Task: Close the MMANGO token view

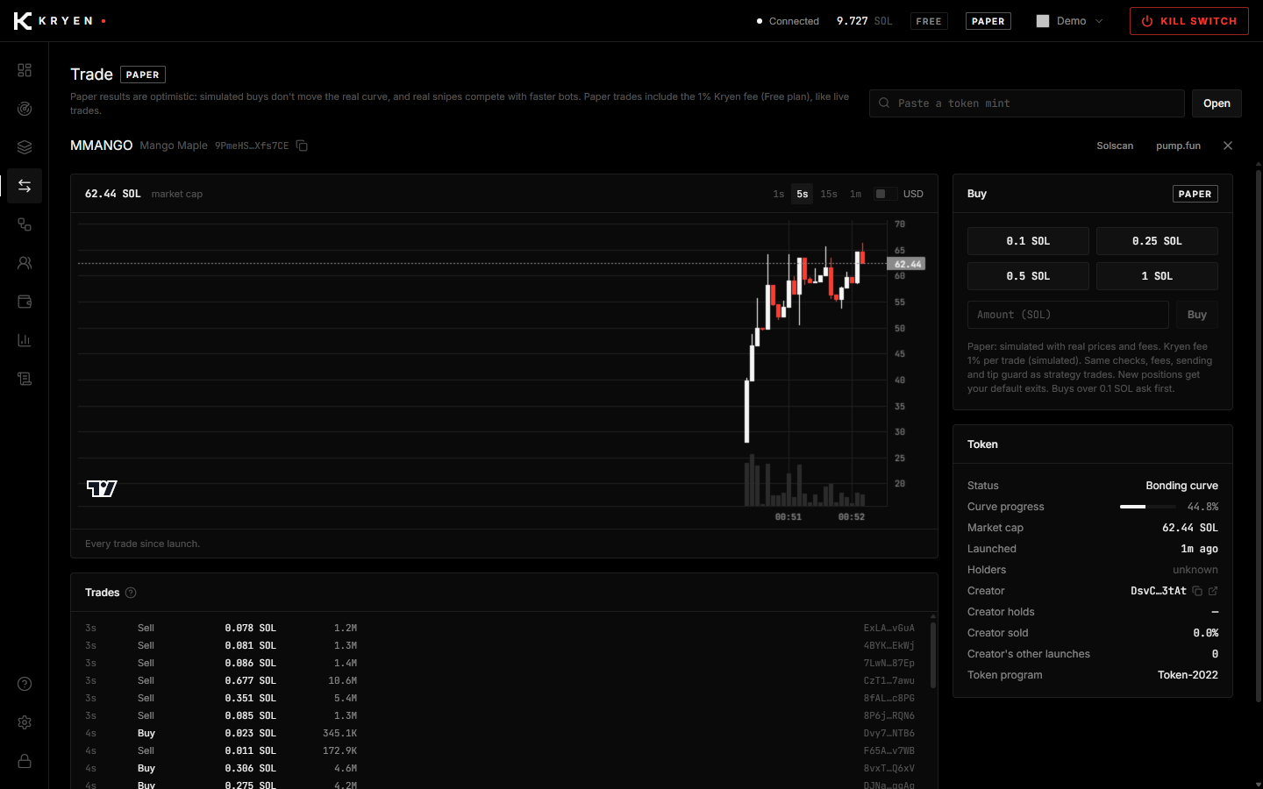Action: [1228, 146]
